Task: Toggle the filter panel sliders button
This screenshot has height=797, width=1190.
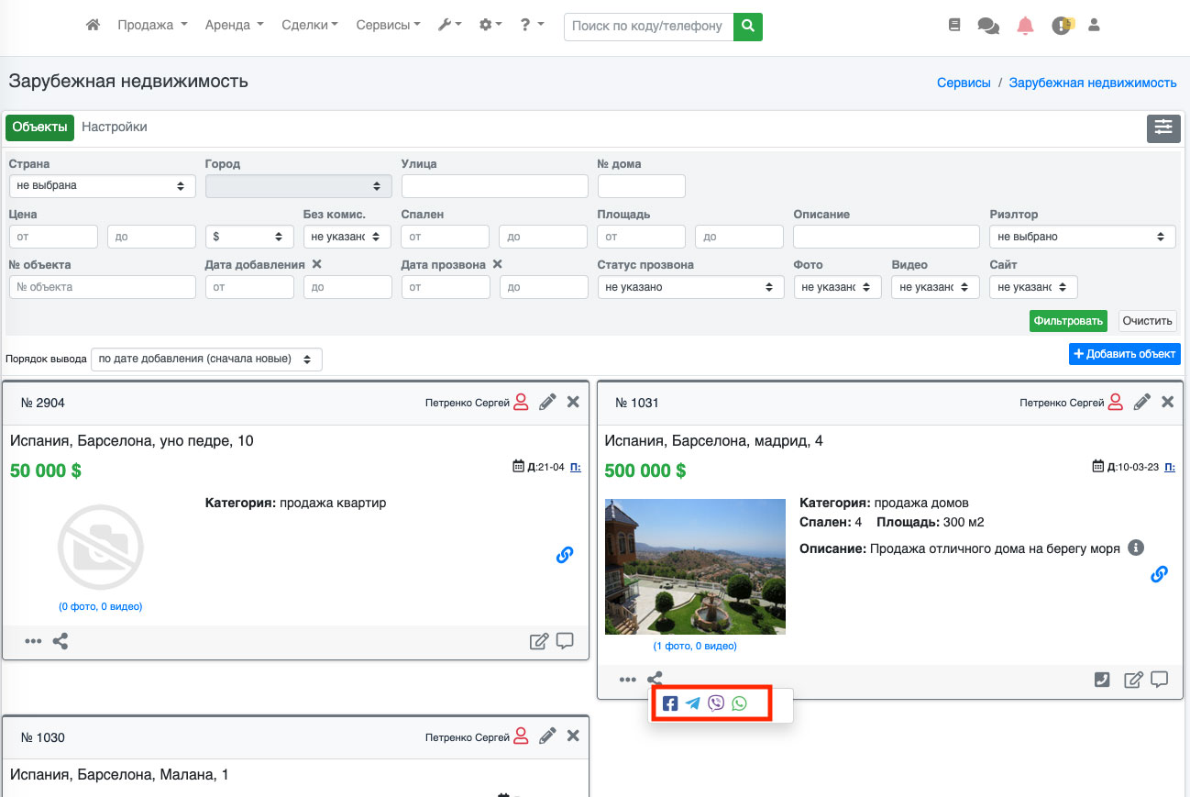Action: 1163,128
